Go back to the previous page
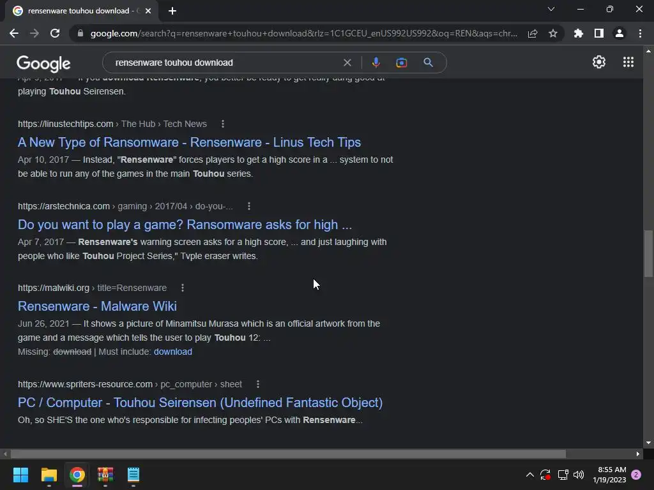The height and width of the screenshot is (490, 654). pos(14,33)
